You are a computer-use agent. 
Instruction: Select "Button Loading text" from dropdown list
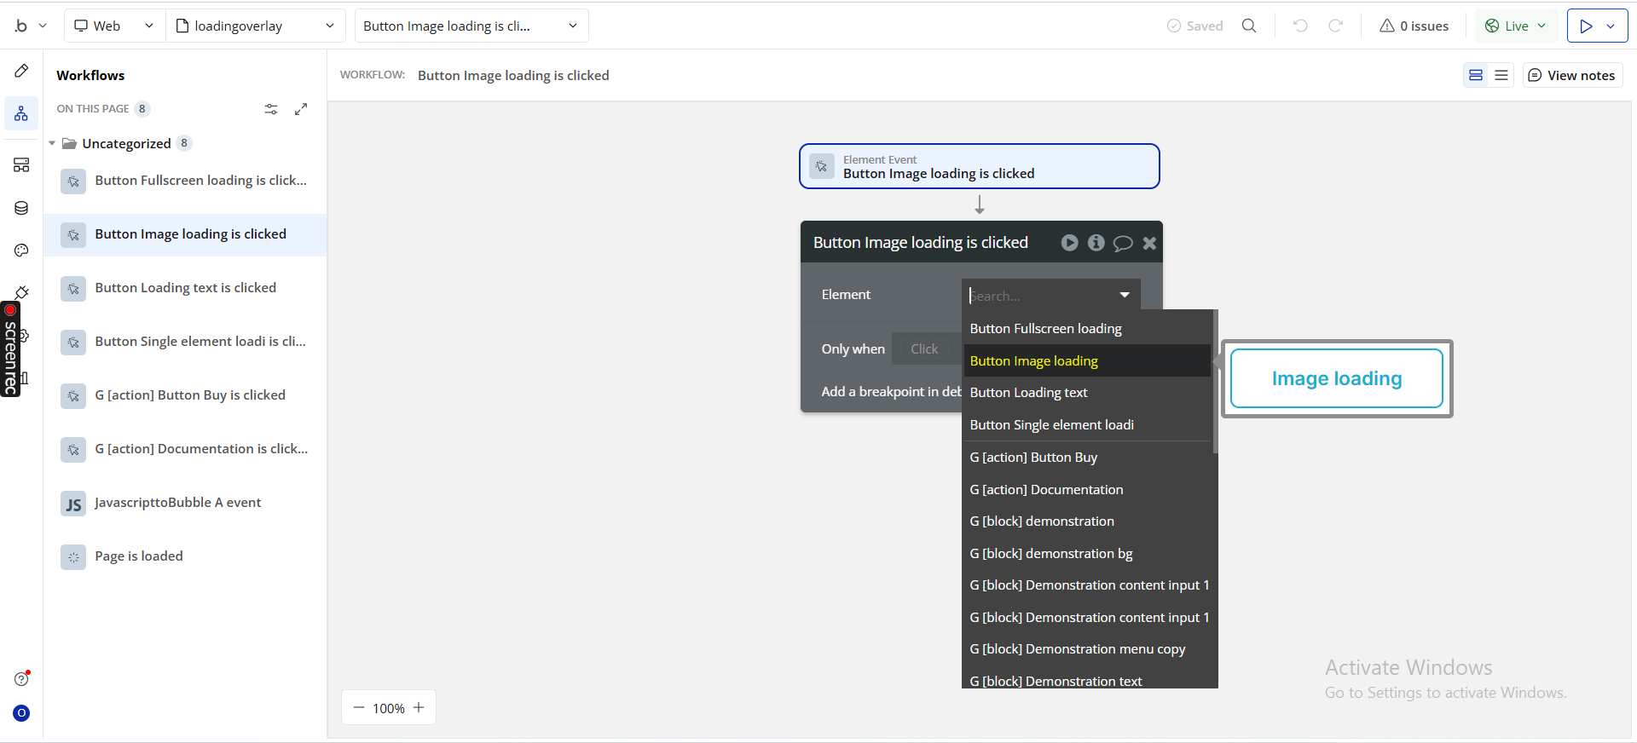tap(1028, 393)
